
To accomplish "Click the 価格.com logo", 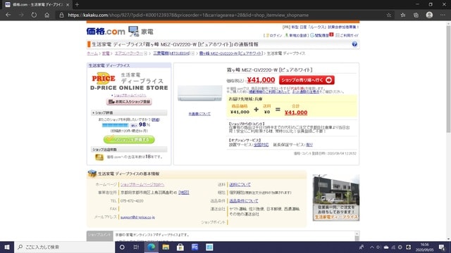I will point(106,31).
